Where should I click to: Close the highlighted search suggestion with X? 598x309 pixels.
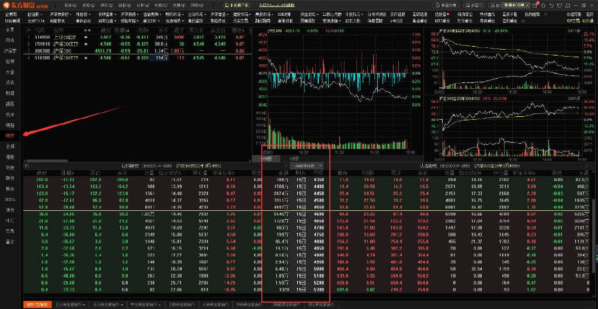[x=528, y=5]
